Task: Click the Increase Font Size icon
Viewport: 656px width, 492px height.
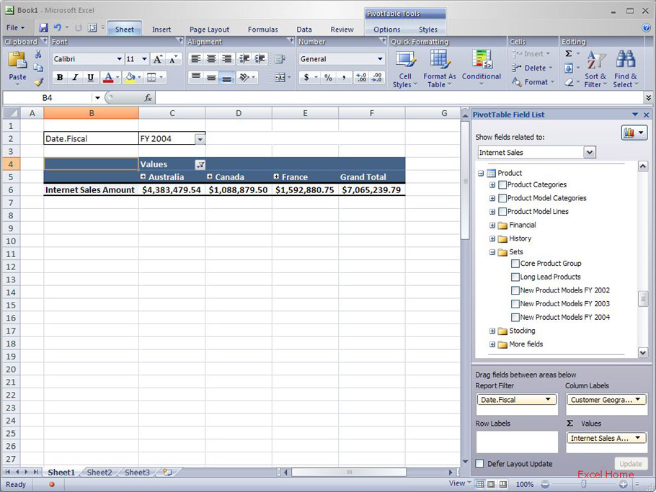Action: 158,59
